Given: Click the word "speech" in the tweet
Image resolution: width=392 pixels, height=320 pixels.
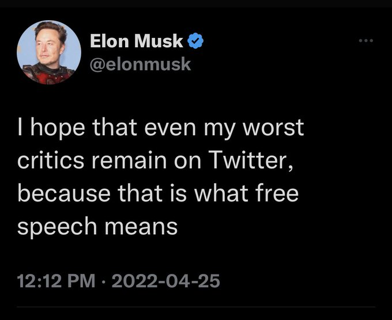Looking at the screenshot, I should point(57,227).
